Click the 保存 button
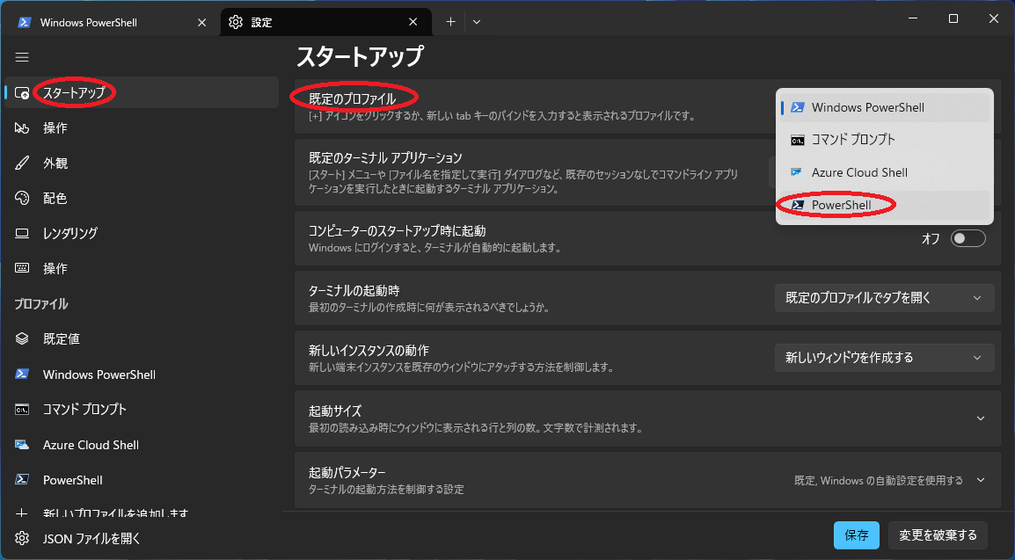 click(x=856, y=535)
